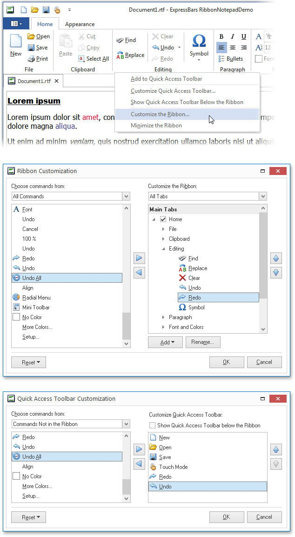This screenshot has height=537, width=295.
Task: Select Undo All in Ribbon Customization commands list
Action: [x=67, y=278]
